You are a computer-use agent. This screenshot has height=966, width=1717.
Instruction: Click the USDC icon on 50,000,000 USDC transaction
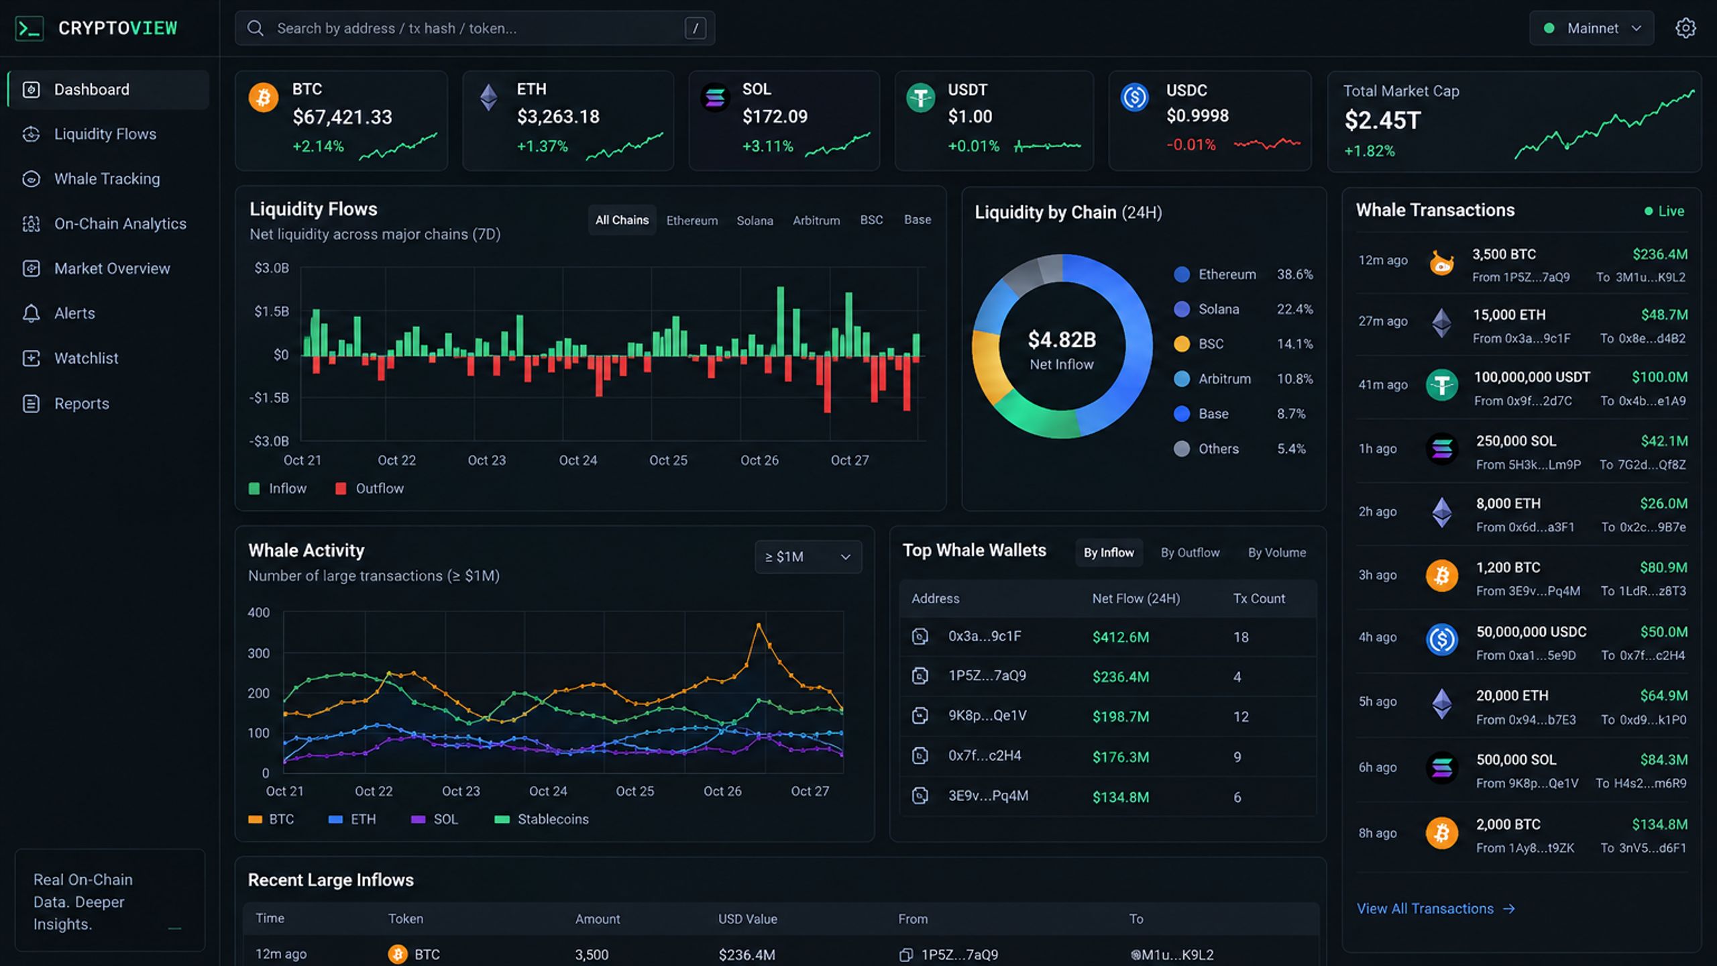click(x=1441, y=639)
